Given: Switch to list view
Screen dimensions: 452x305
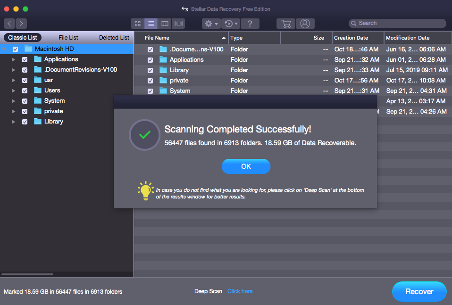Looking at the screenshot, I should [151, 24].
